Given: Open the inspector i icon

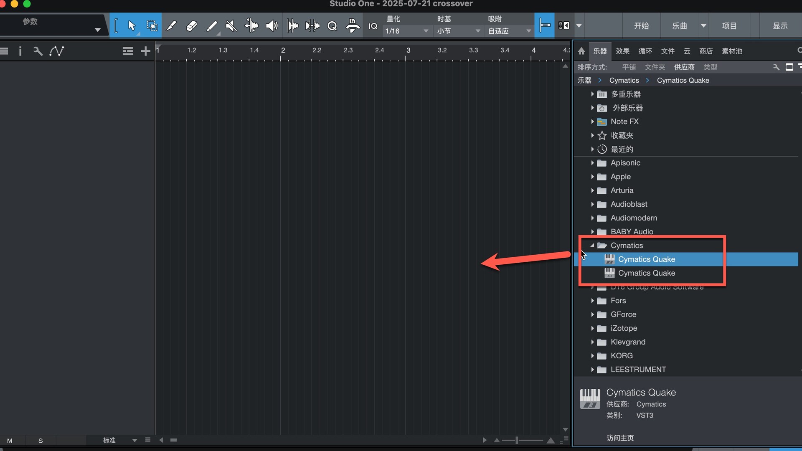Looking at the screenshot, I should coord(20,51).
